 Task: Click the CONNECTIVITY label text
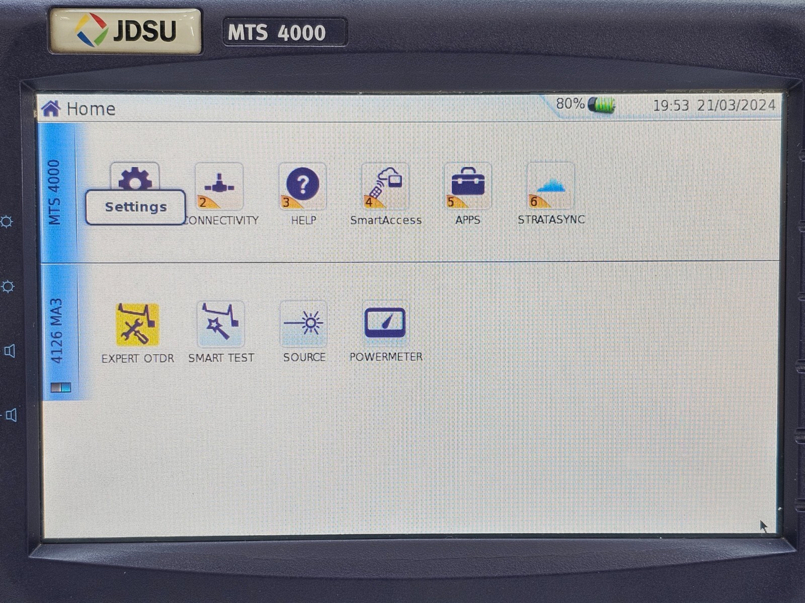[221, 221]
